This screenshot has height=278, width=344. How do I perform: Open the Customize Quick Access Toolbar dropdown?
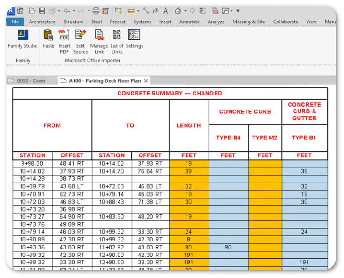click(x=238, y=10)
